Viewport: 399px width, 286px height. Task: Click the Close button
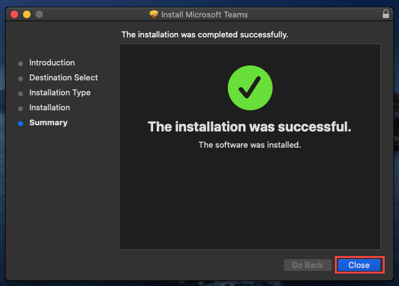click(359, 265)
